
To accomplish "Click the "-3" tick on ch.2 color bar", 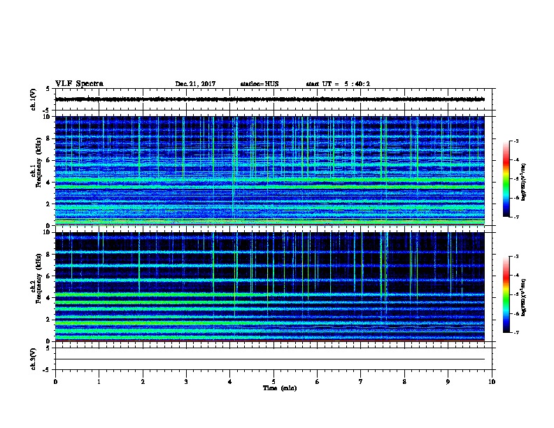I will point(516,257).
